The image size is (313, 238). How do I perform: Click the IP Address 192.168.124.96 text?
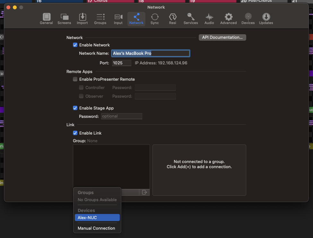pos(161,63)
